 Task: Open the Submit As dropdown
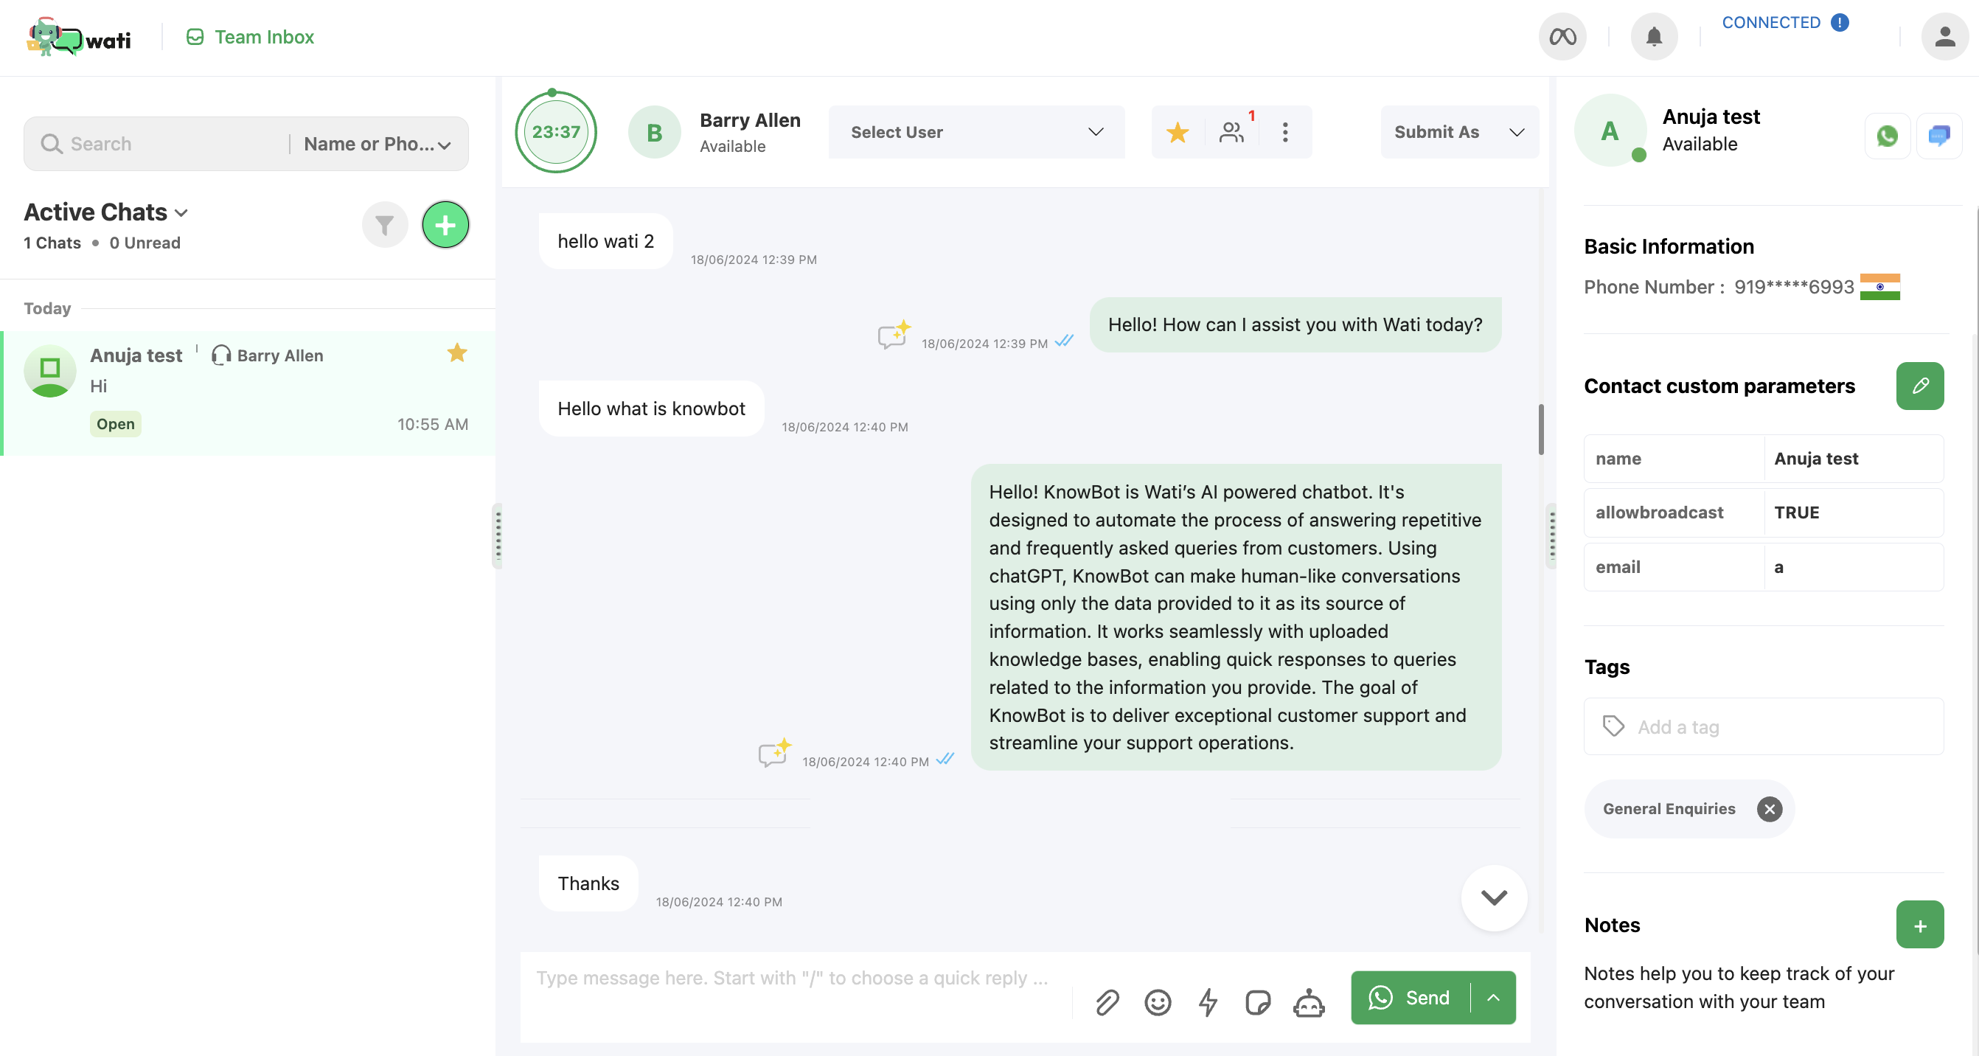coord(1459,132)
